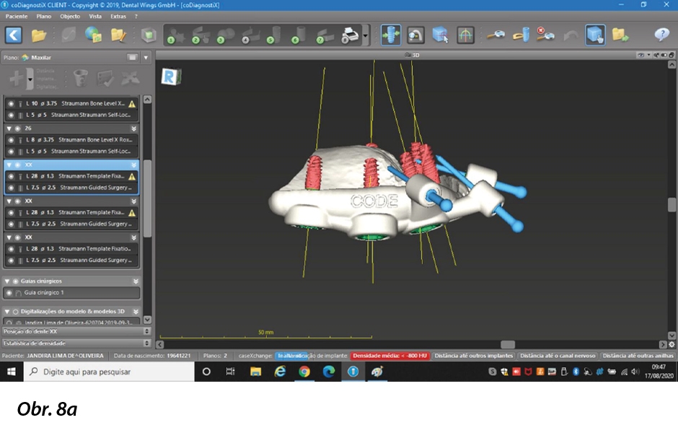Click the implant ruler measurement icon

pyautogui.click(x=521, y=35)
